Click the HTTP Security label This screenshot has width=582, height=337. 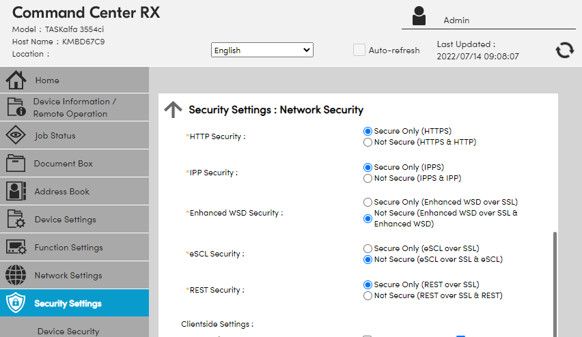click(217, 136)
